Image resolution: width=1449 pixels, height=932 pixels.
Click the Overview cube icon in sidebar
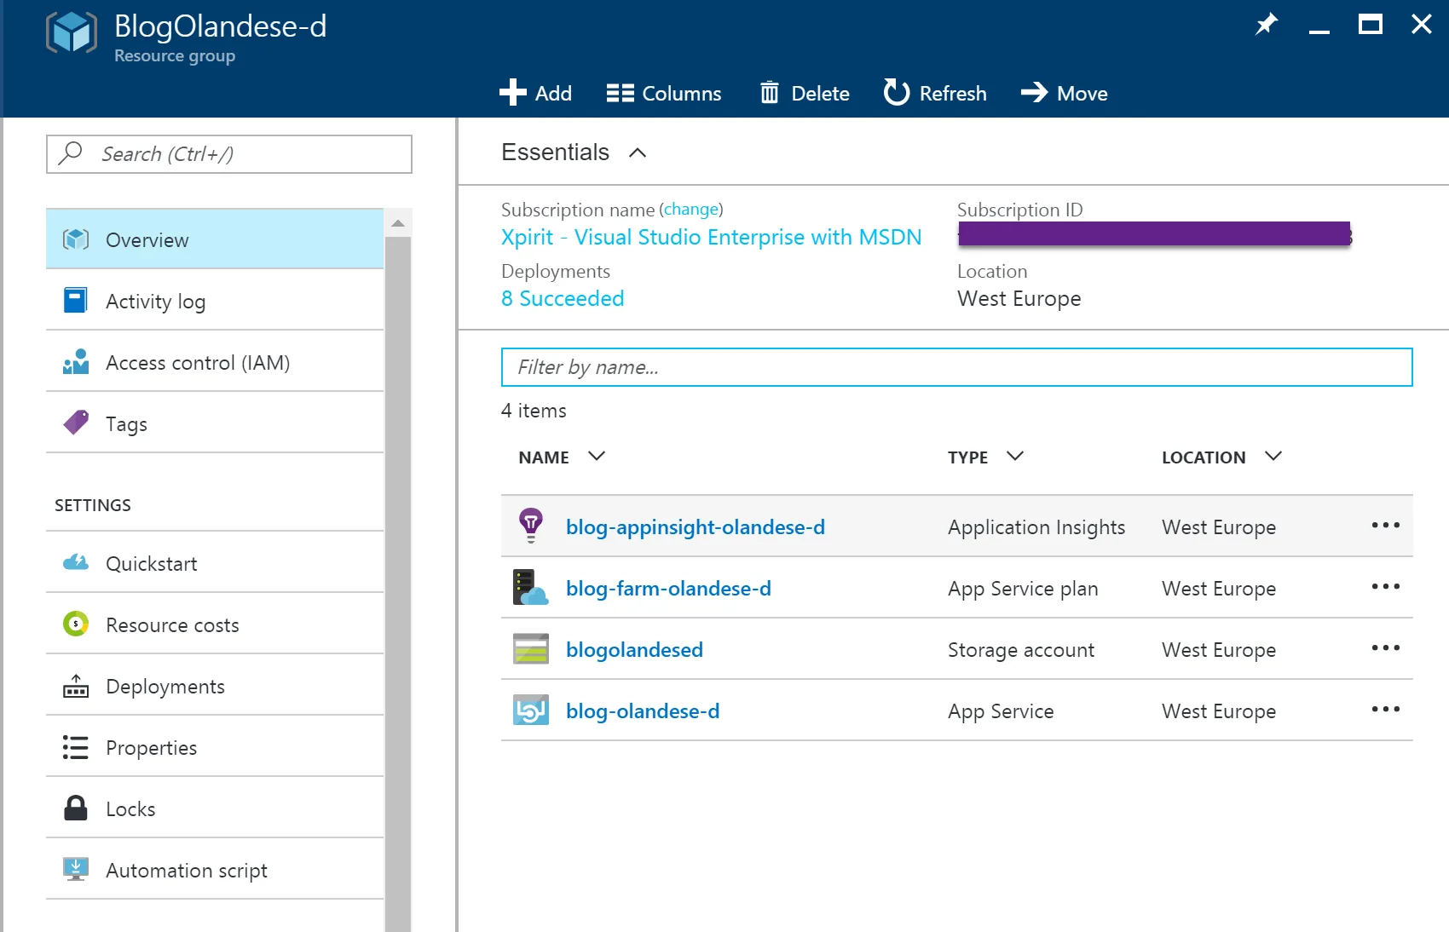pos(76,239)
